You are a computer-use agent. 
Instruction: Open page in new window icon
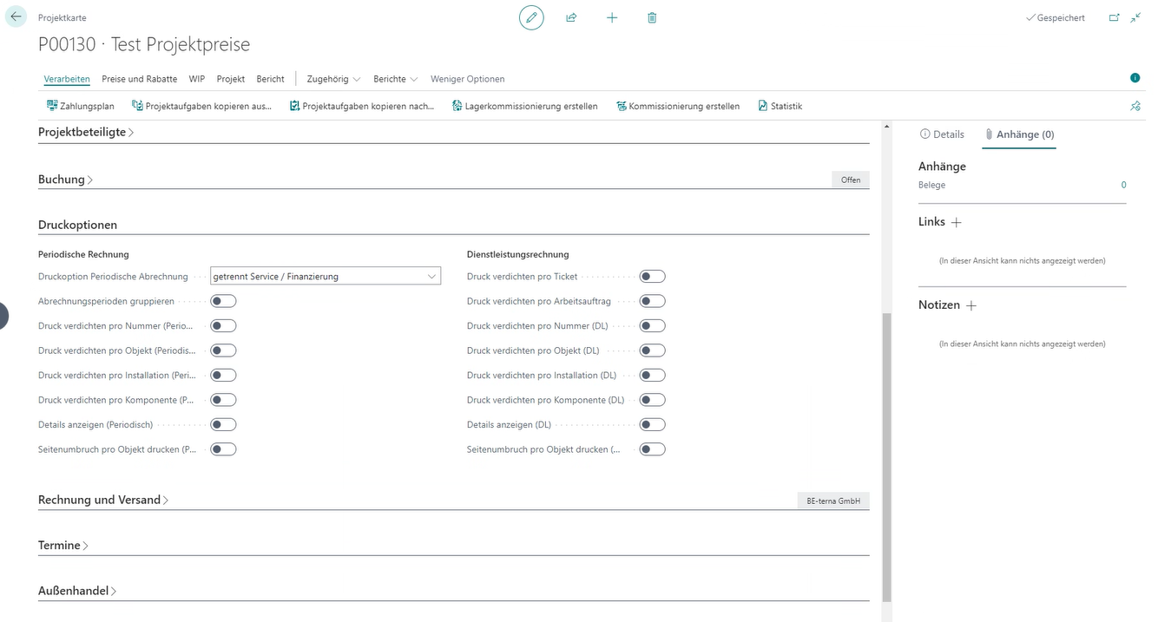click(x=1115, y=17)
